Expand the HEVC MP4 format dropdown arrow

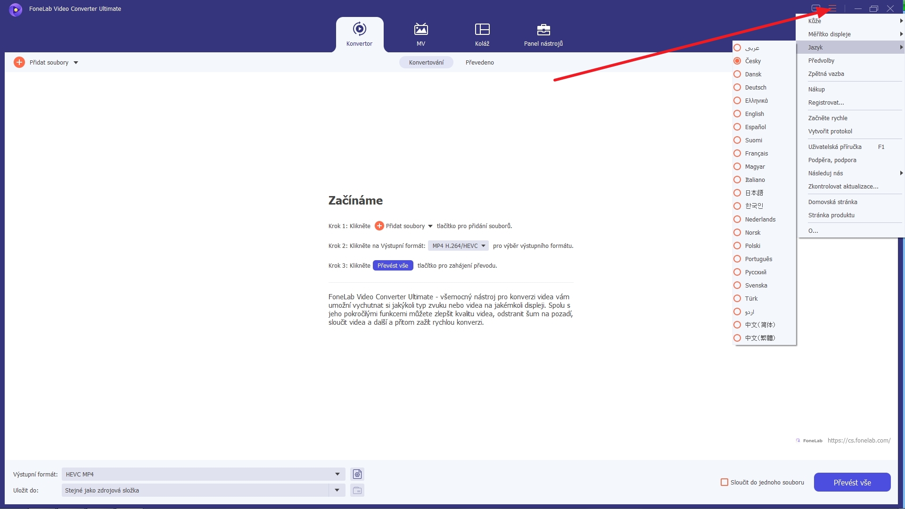(x=337, y=474)
